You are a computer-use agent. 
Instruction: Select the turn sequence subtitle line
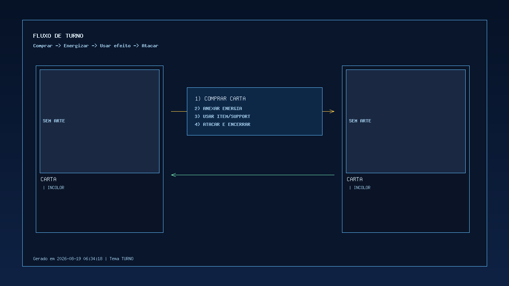click(95, 46)
